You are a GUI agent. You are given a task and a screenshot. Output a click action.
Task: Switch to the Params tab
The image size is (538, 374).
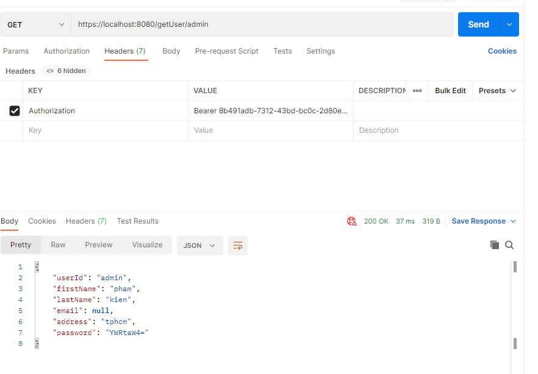16,51
